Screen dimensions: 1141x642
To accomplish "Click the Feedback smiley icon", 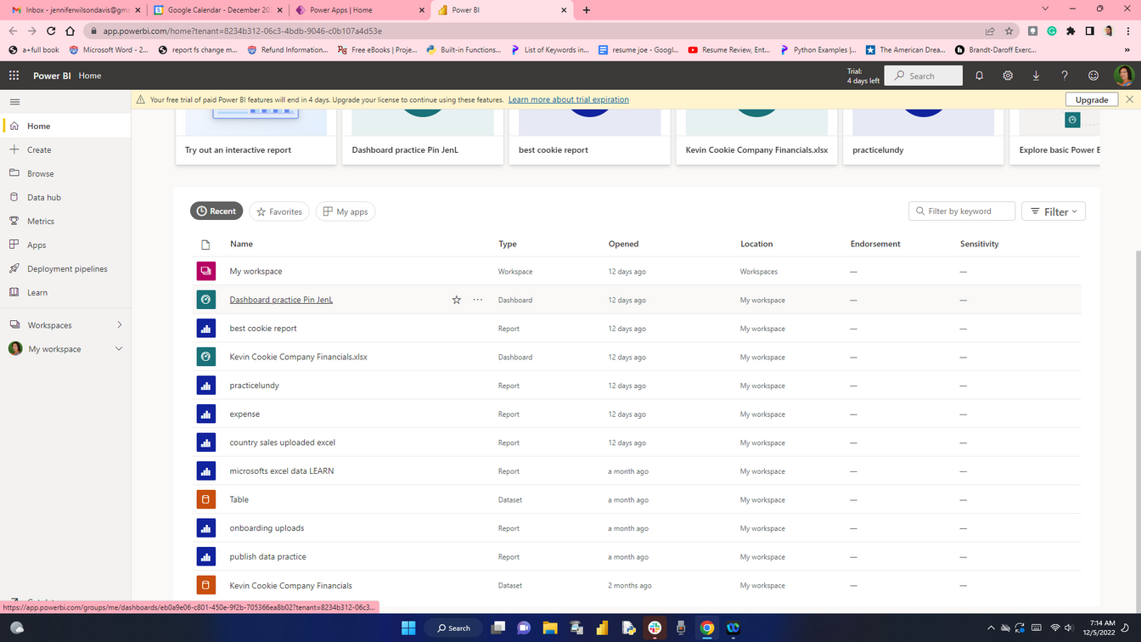I will [x=1093, y=76].
